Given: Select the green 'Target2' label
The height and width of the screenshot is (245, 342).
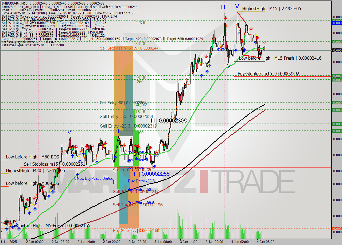Looking at the screenshot, I should (140, 105).
